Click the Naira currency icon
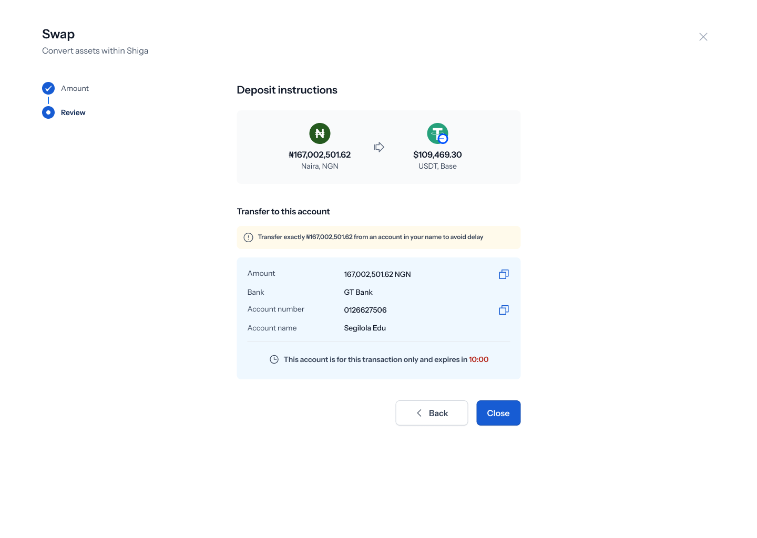Image resolution: width=757 pixels, height=538 pixels. pyautogui.click(x=320, y=133)
